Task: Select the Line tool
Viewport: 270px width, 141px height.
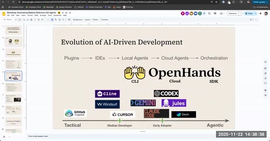Action: [x=63, y=20]
